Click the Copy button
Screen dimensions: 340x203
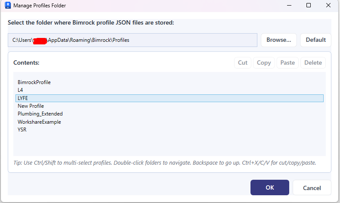264,63
